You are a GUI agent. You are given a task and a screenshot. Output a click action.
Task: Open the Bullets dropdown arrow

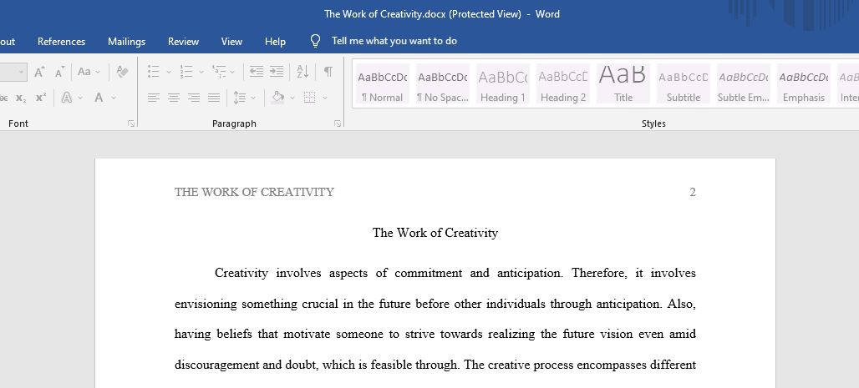(x=168, y=72)
